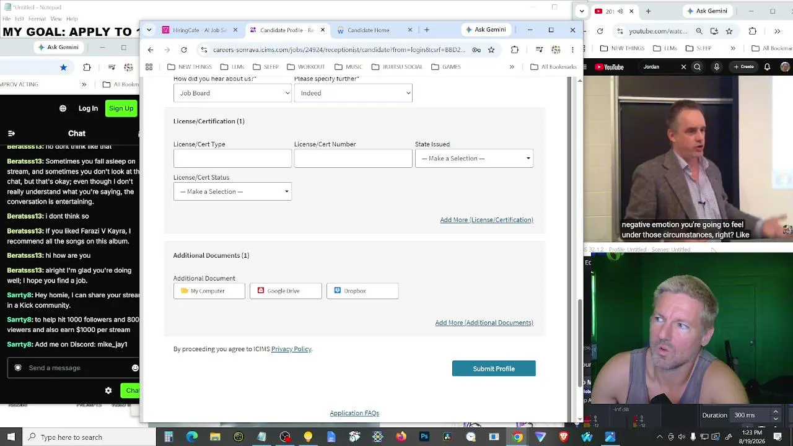The image size is (793, 446).
Task: Click the License/Cert Type text field
Action: [232, 159]
